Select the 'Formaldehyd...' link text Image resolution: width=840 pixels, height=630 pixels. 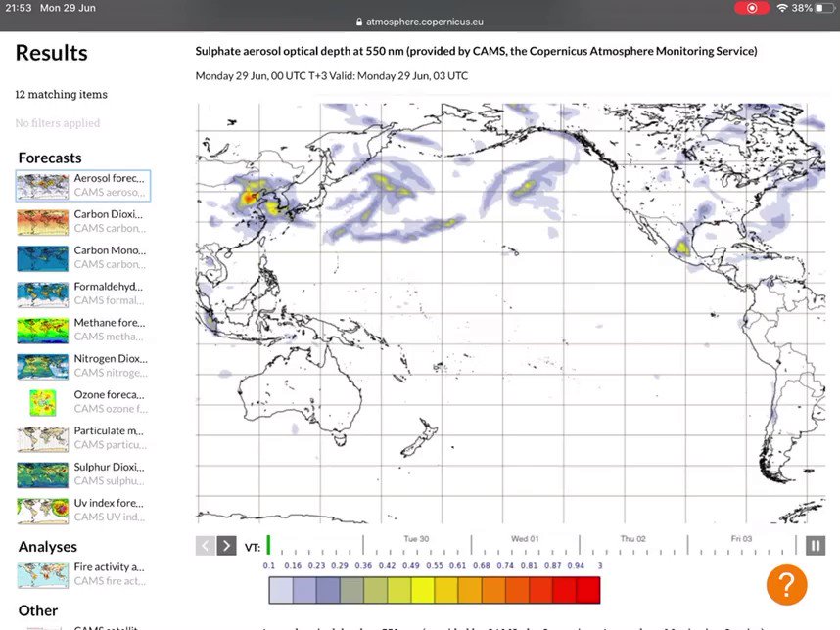click(109, 287)
